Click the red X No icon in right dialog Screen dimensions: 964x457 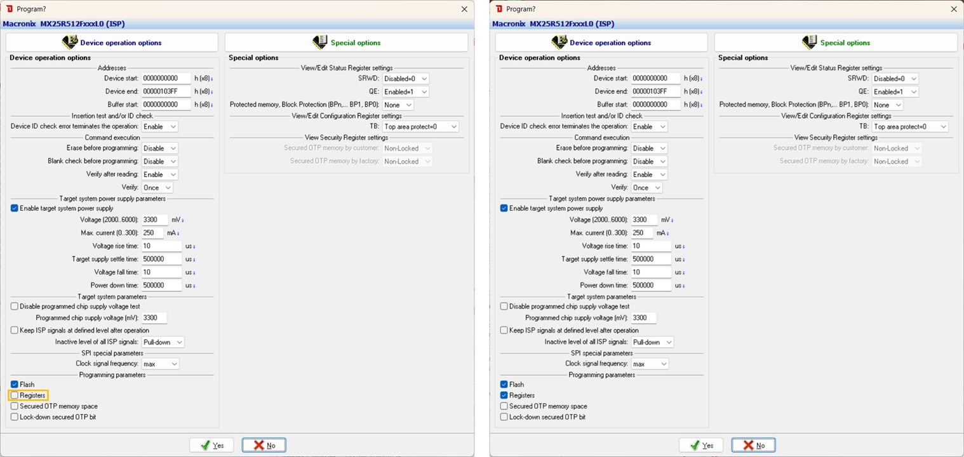point(748,446)
